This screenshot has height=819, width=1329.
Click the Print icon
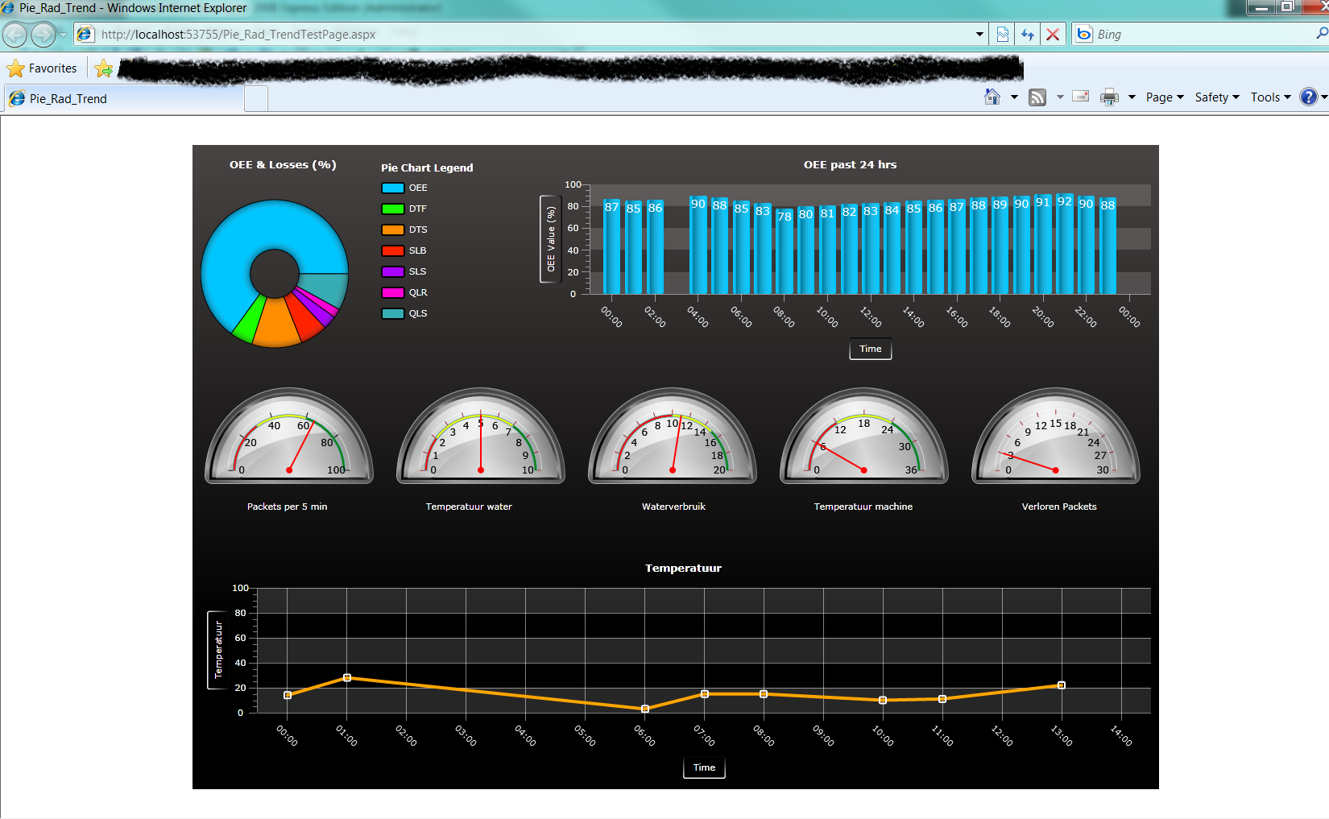point(1109,97)
